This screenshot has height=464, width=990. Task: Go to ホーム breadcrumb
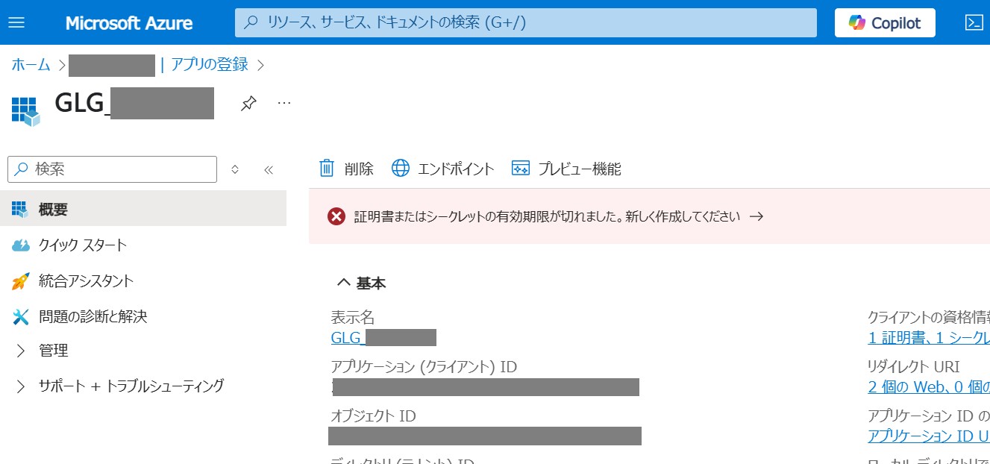click(x=31, y=65)
